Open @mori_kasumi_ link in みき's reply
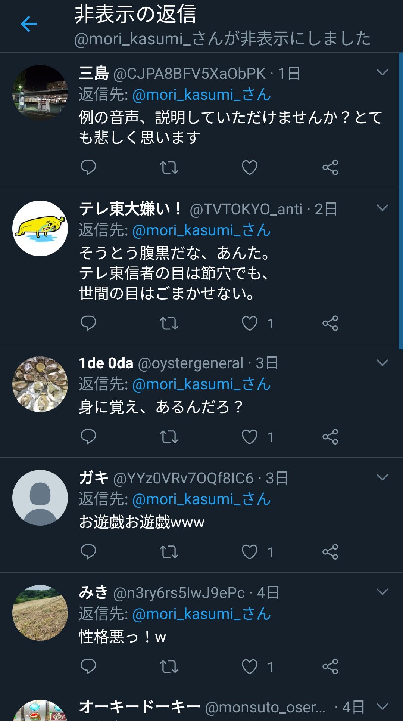 tap(201, 614)
